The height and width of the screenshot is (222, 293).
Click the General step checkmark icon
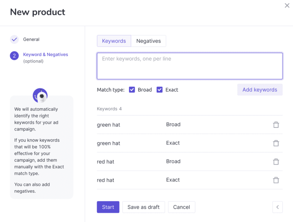pyautogui.click(x=14, y=39)
